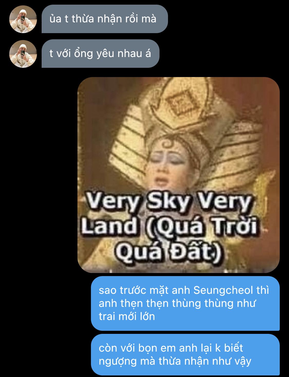
Task: Select the "t với ổng yêu nhau á" message bubble
Action: coord(100,53)
